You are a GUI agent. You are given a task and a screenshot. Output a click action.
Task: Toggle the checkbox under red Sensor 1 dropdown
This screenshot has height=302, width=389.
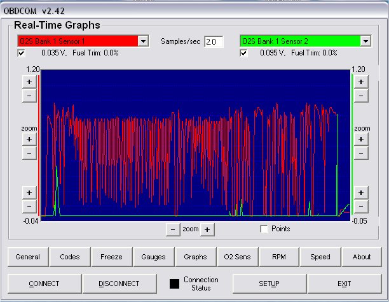22,54
